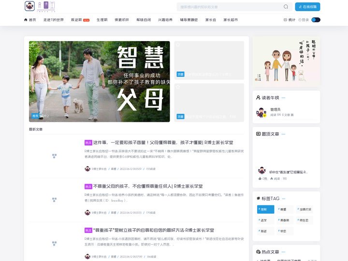Click the 在线投稿 button
The height and width of the screenshot is (261, 348).
point(307,7)
